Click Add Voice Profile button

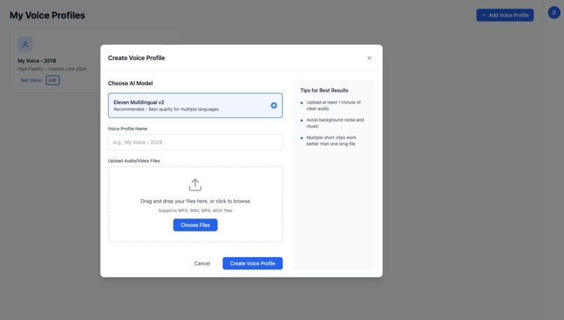click(x=505, y=15)
